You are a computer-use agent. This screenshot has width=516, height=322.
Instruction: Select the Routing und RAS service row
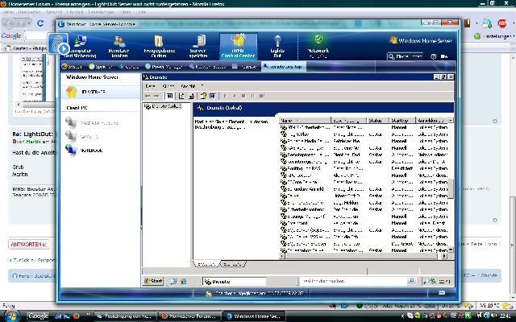[x=364, y=168]
